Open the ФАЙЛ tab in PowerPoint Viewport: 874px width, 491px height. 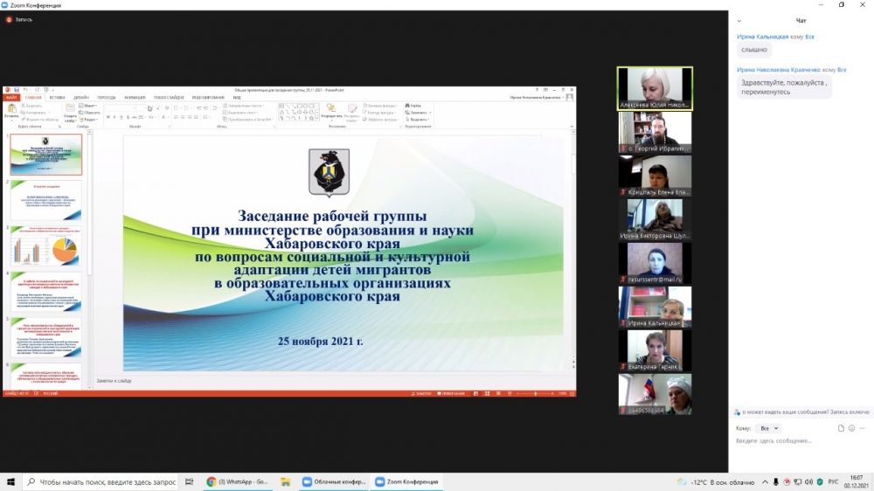pyautogui.click(x=11, y=98)
